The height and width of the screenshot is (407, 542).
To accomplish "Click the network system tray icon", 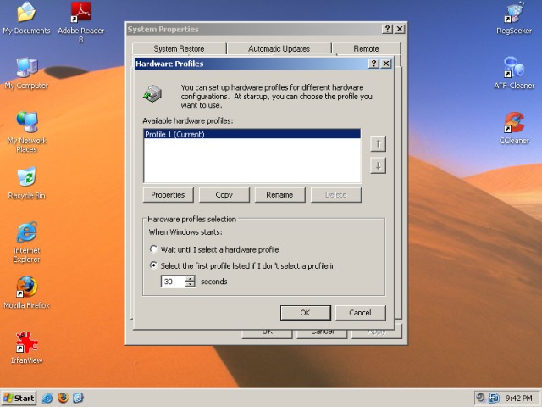I will [x=495, y=398].
